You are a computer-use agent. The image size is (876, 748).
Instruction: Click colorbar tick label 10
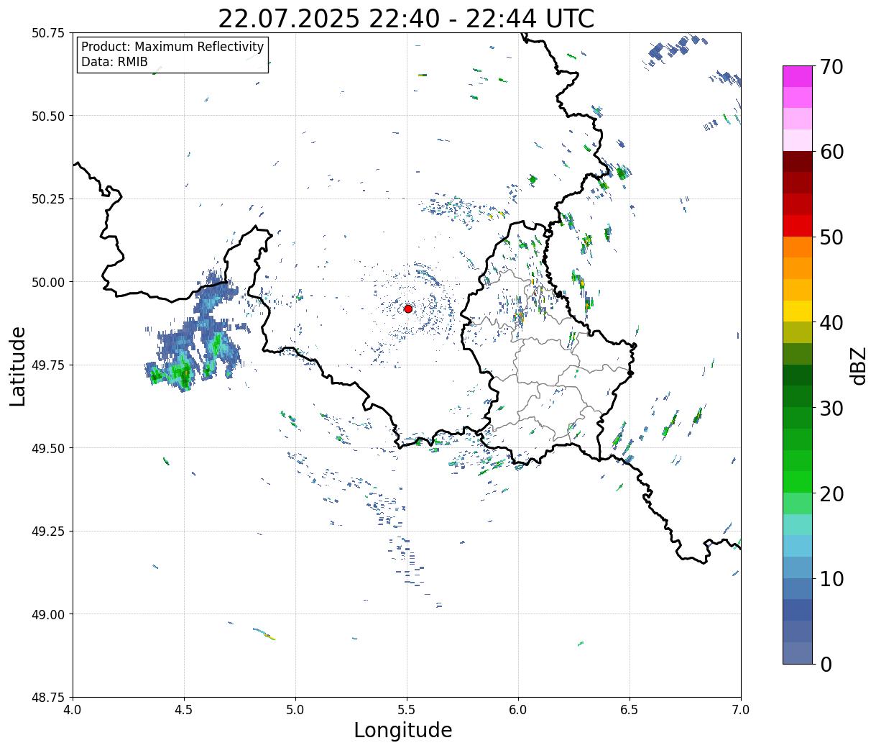[x=831, y=579]
